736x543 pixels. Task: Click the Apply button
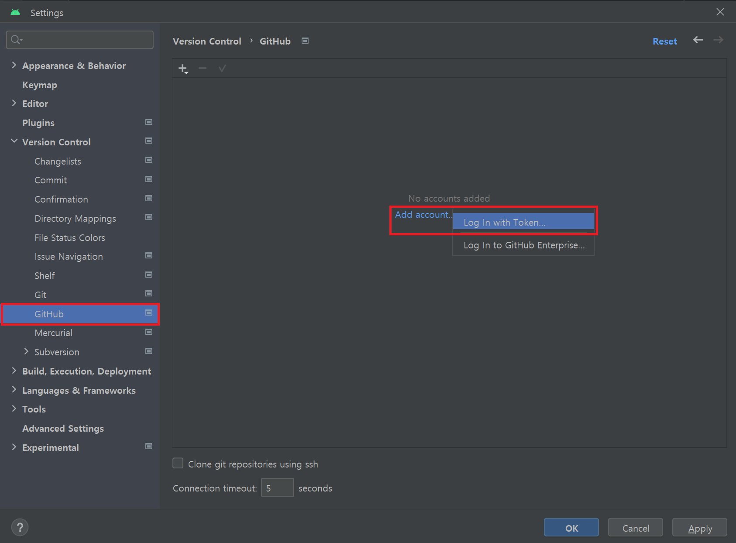click(x=700, y=527)
